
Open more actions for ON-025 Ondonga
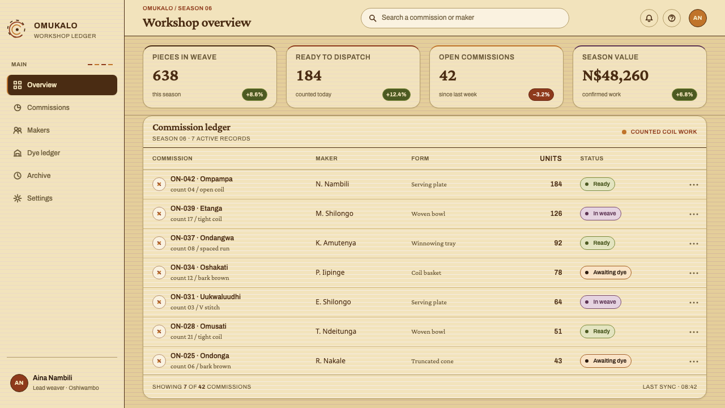[694, 362]
